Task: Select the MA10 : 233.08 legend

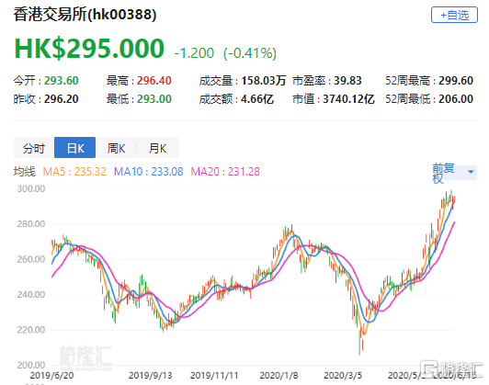Action: [149, 172]
